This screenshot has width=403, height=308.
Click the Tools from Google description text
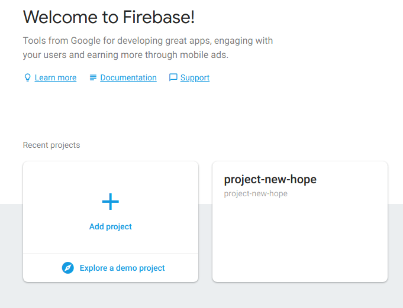[148, 41]
